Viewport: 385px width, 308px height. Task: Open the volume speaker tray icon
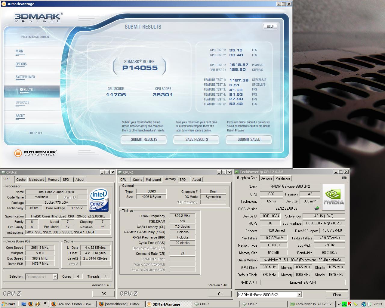click(x=368, y=304)
